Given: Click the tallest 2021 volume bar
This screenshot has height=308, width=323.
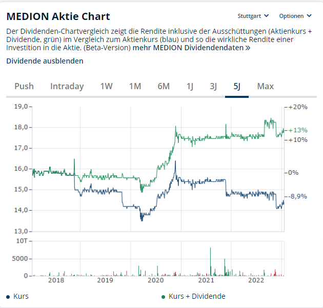Looking at the screenshot, I should 211,261.
